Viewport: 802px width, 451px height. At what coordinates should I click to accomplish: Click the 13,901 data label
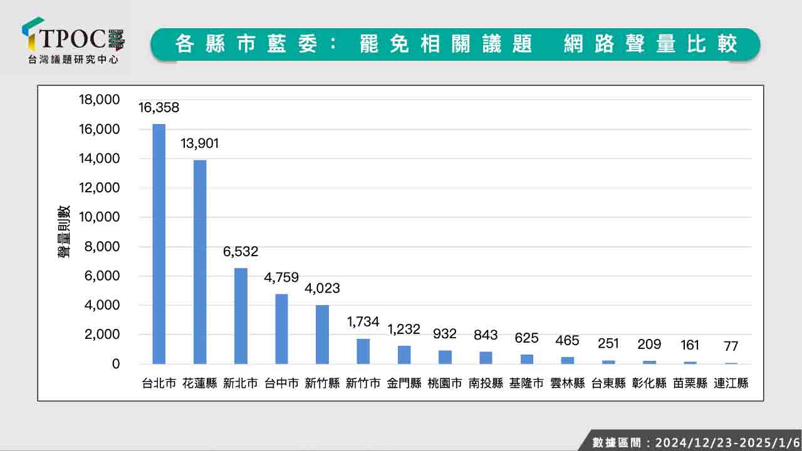pyautogui.click(x=200, y=144)
